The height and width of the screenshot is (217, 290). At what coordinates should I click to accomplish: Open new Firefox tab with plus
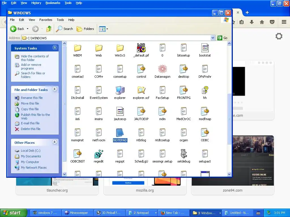[x=247, y=12]
